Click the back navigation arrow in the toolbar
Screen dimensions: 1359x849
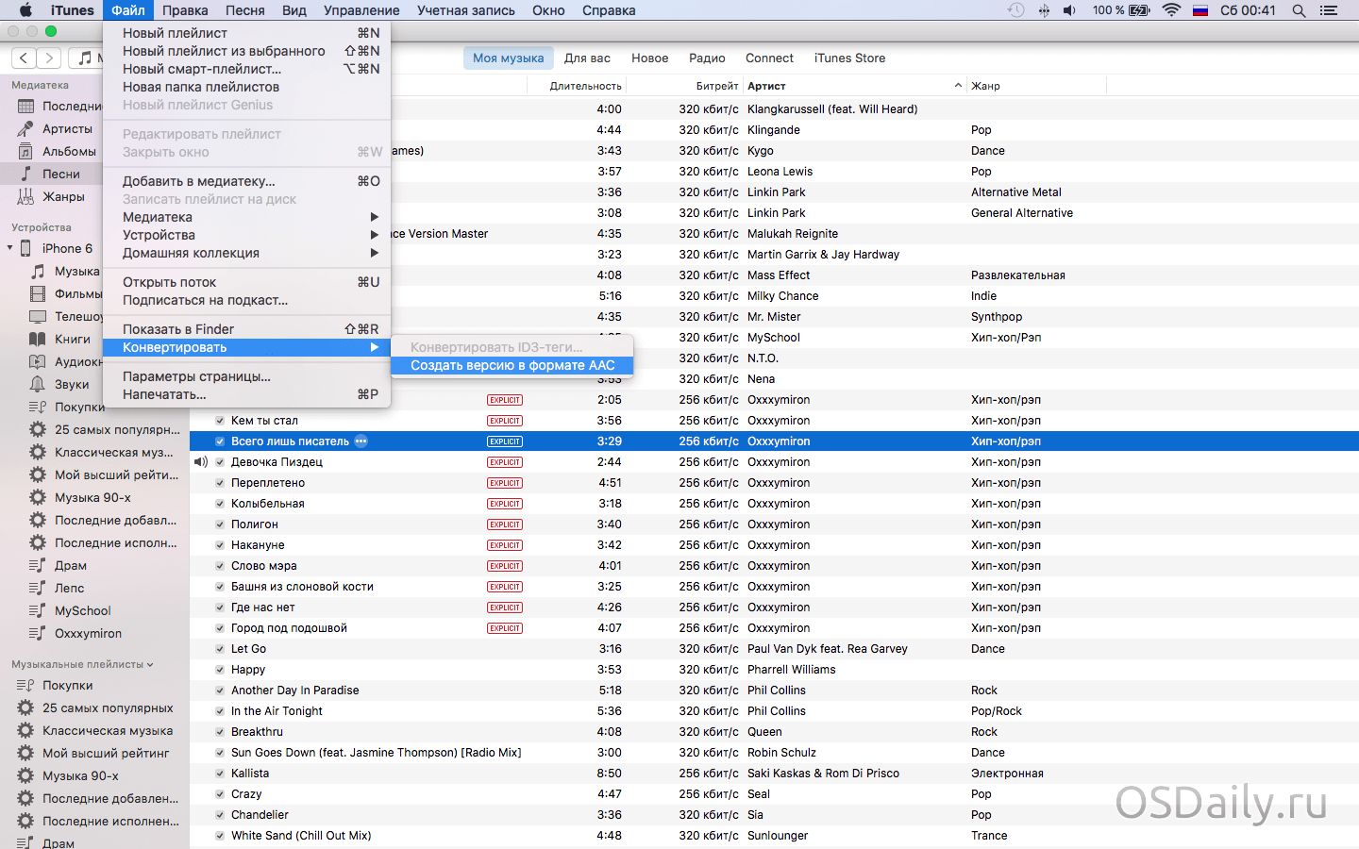coord(24,58)
